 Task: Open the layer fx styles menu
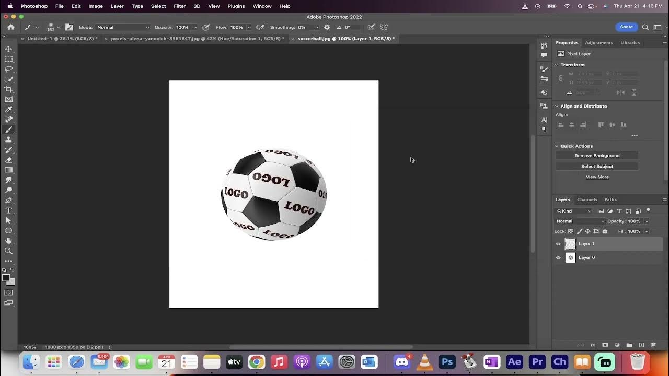click(x=593, y=345)
